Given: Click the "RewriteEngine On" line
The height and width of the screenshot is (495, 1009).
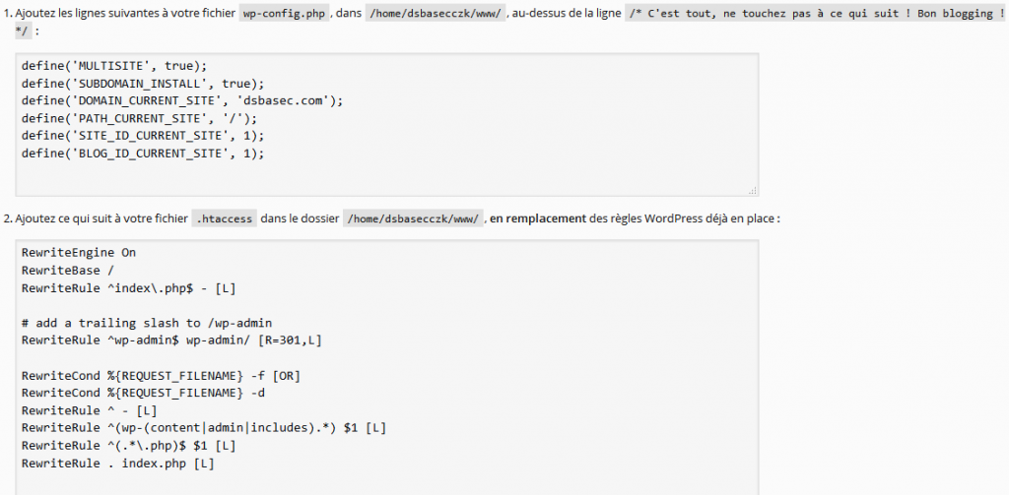Looking at the screenshot, I should [79, 252].
